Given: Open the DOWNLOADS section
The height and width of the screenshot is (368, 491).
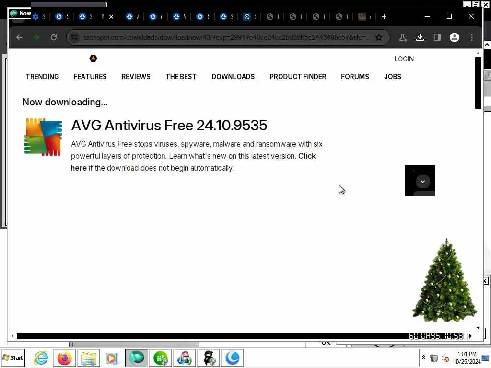Looking at the screenshot, I should 233,77.
